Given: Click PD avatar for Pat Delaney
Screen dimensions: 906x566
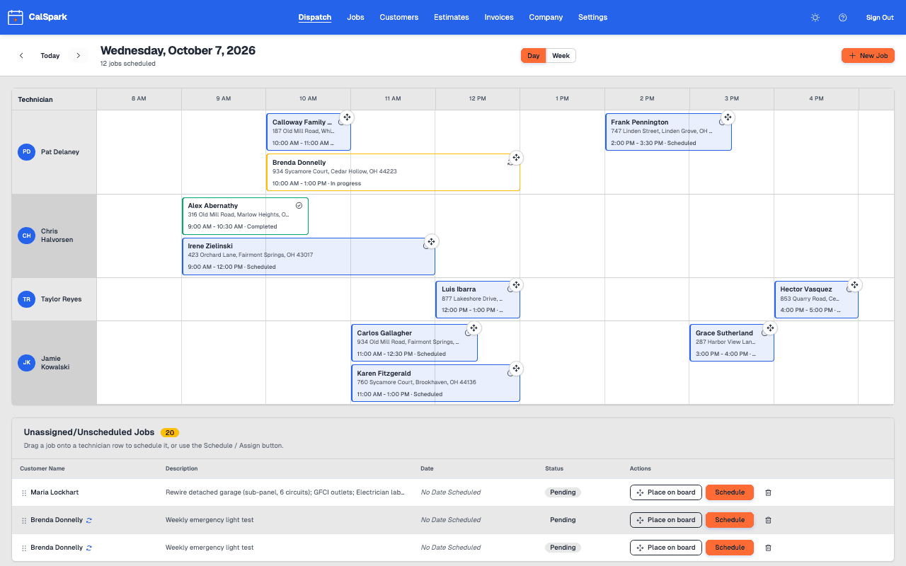Looking at the screenshot, I should tap(26, 152).
